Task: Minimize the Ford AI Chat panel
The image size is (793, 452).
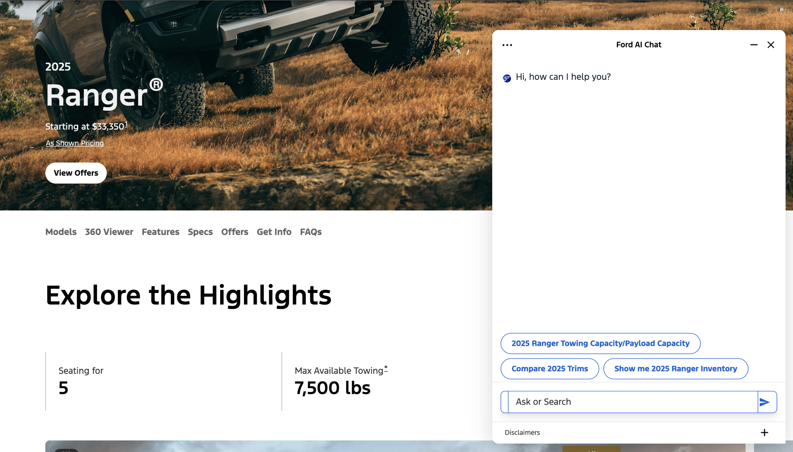Action: pos(754,45)
